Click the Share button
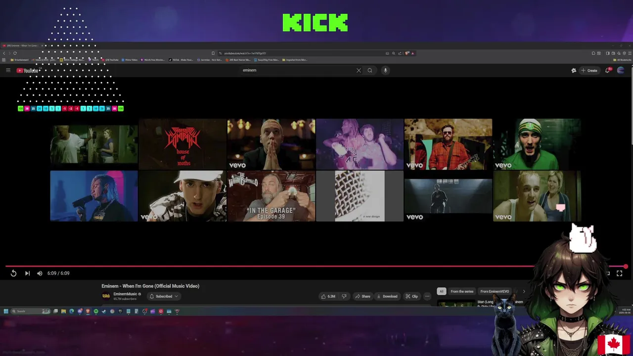 (362, 296)
